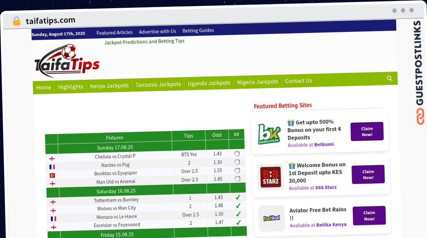
Task: Click Jackpot Predictions and Betting Tips tagline
Action: tap(144, 42)
